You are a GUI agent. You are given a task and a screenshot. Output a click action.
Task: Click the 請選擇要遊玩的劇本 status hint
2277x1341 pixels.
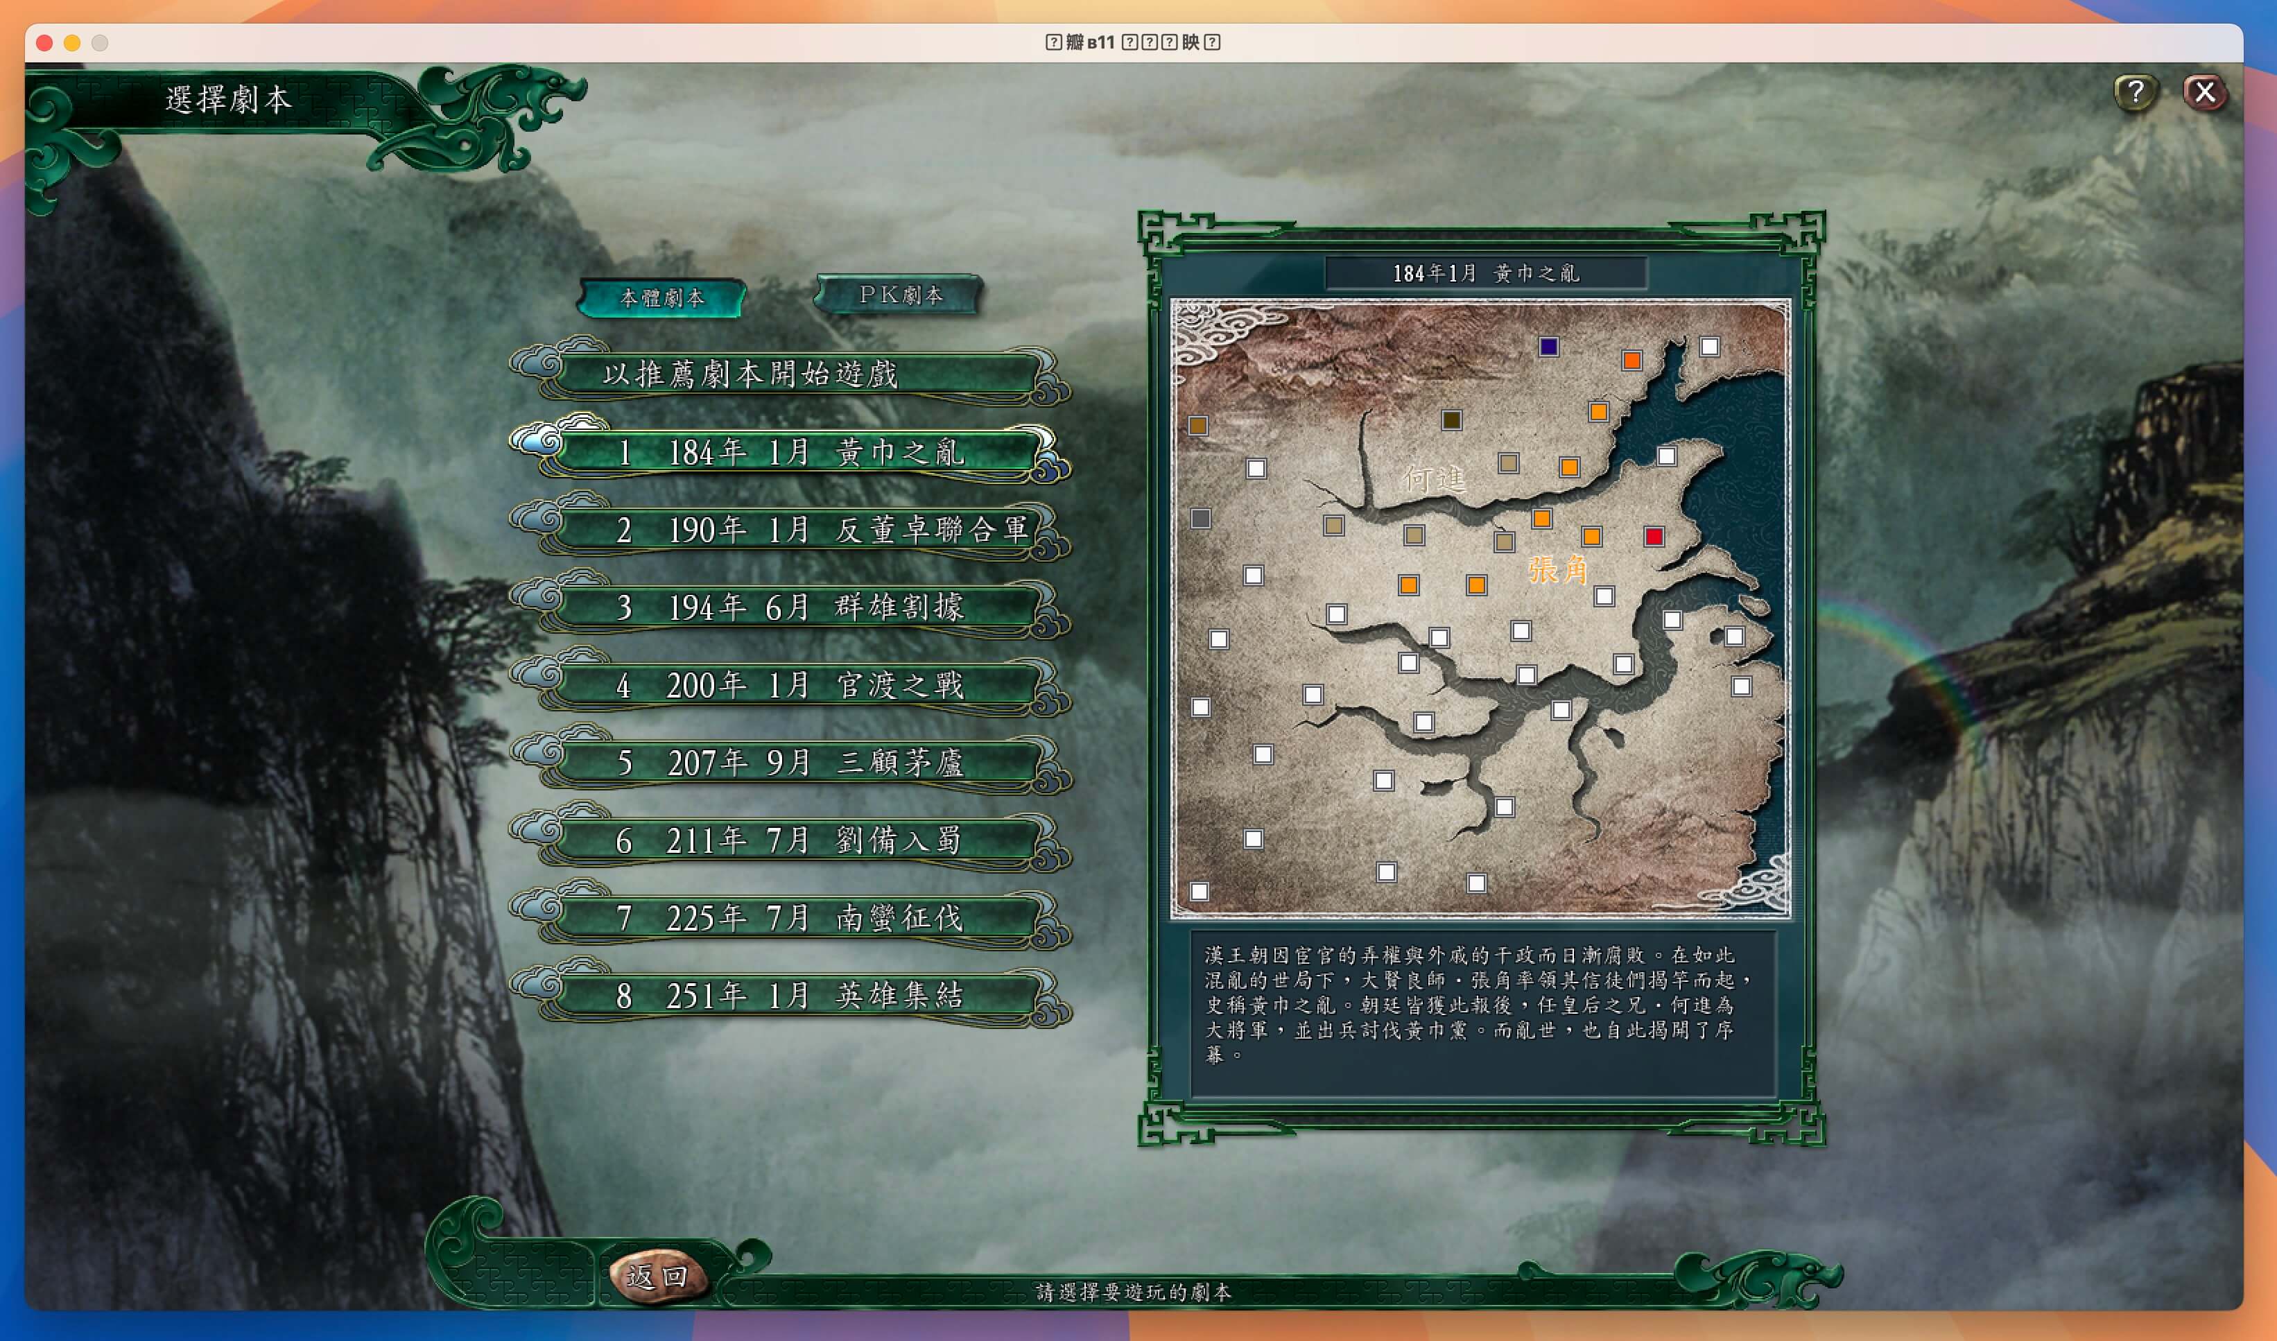coord(1134,1292)
